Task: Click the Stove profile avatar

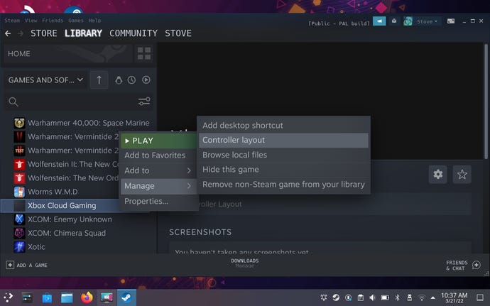Action: (408, 21)
